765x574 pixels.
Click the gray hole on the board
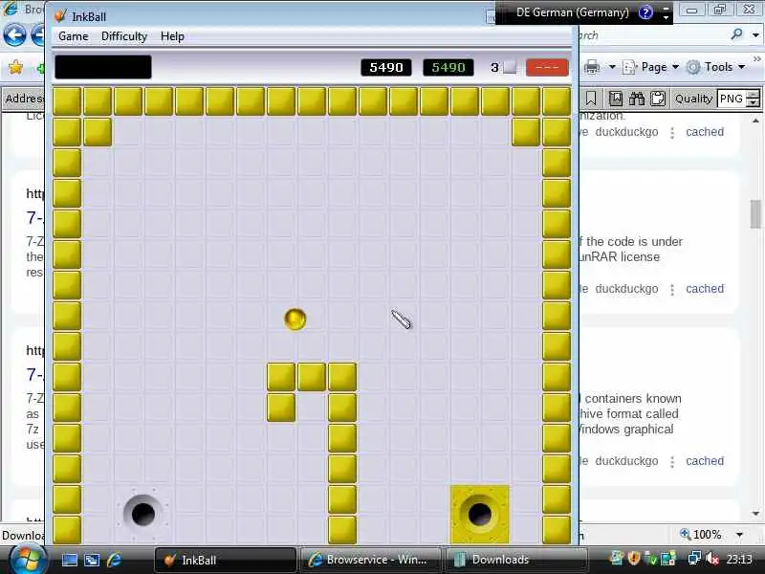[142, 514]
